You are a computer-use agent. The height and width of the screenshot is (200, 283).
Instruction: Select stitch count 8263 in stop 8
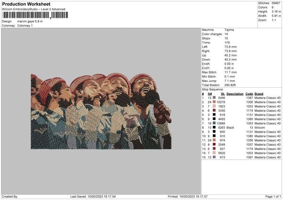coord(222,128)
